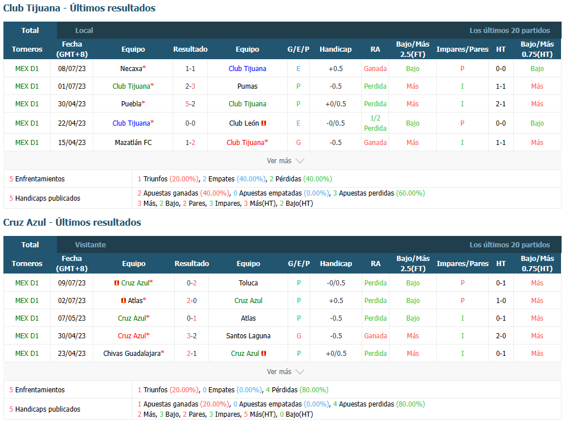Switch to the Visitante tab
The width and height of the screenshot is (565, 423).
90,245
